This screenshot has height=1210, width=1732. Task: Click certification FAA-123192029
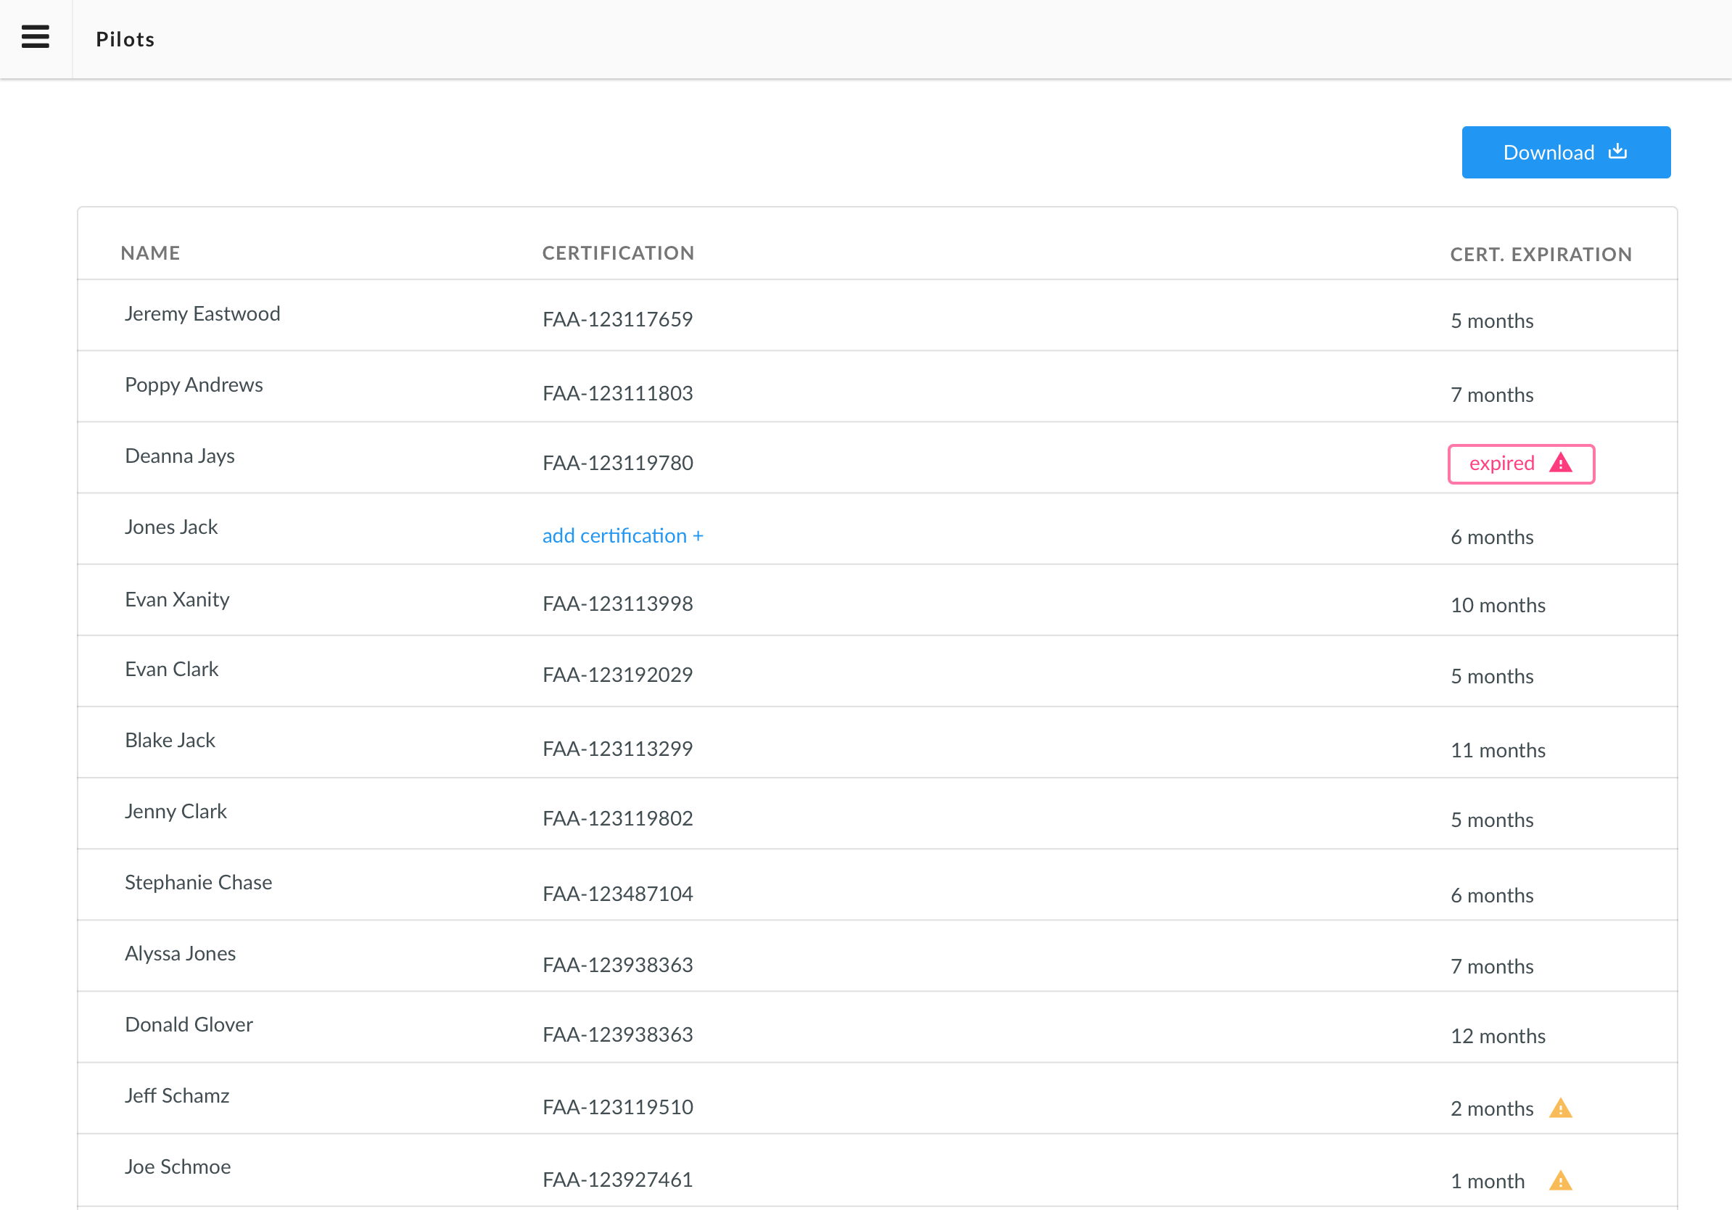click(x=618, y=675)
